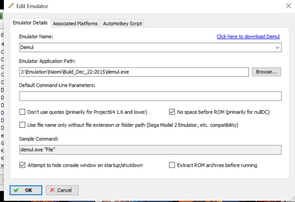Image resolution: width=295 pixels, height=202 pixels.
Task: Uncheck 'No space before ROM' option
Action: 172,112
